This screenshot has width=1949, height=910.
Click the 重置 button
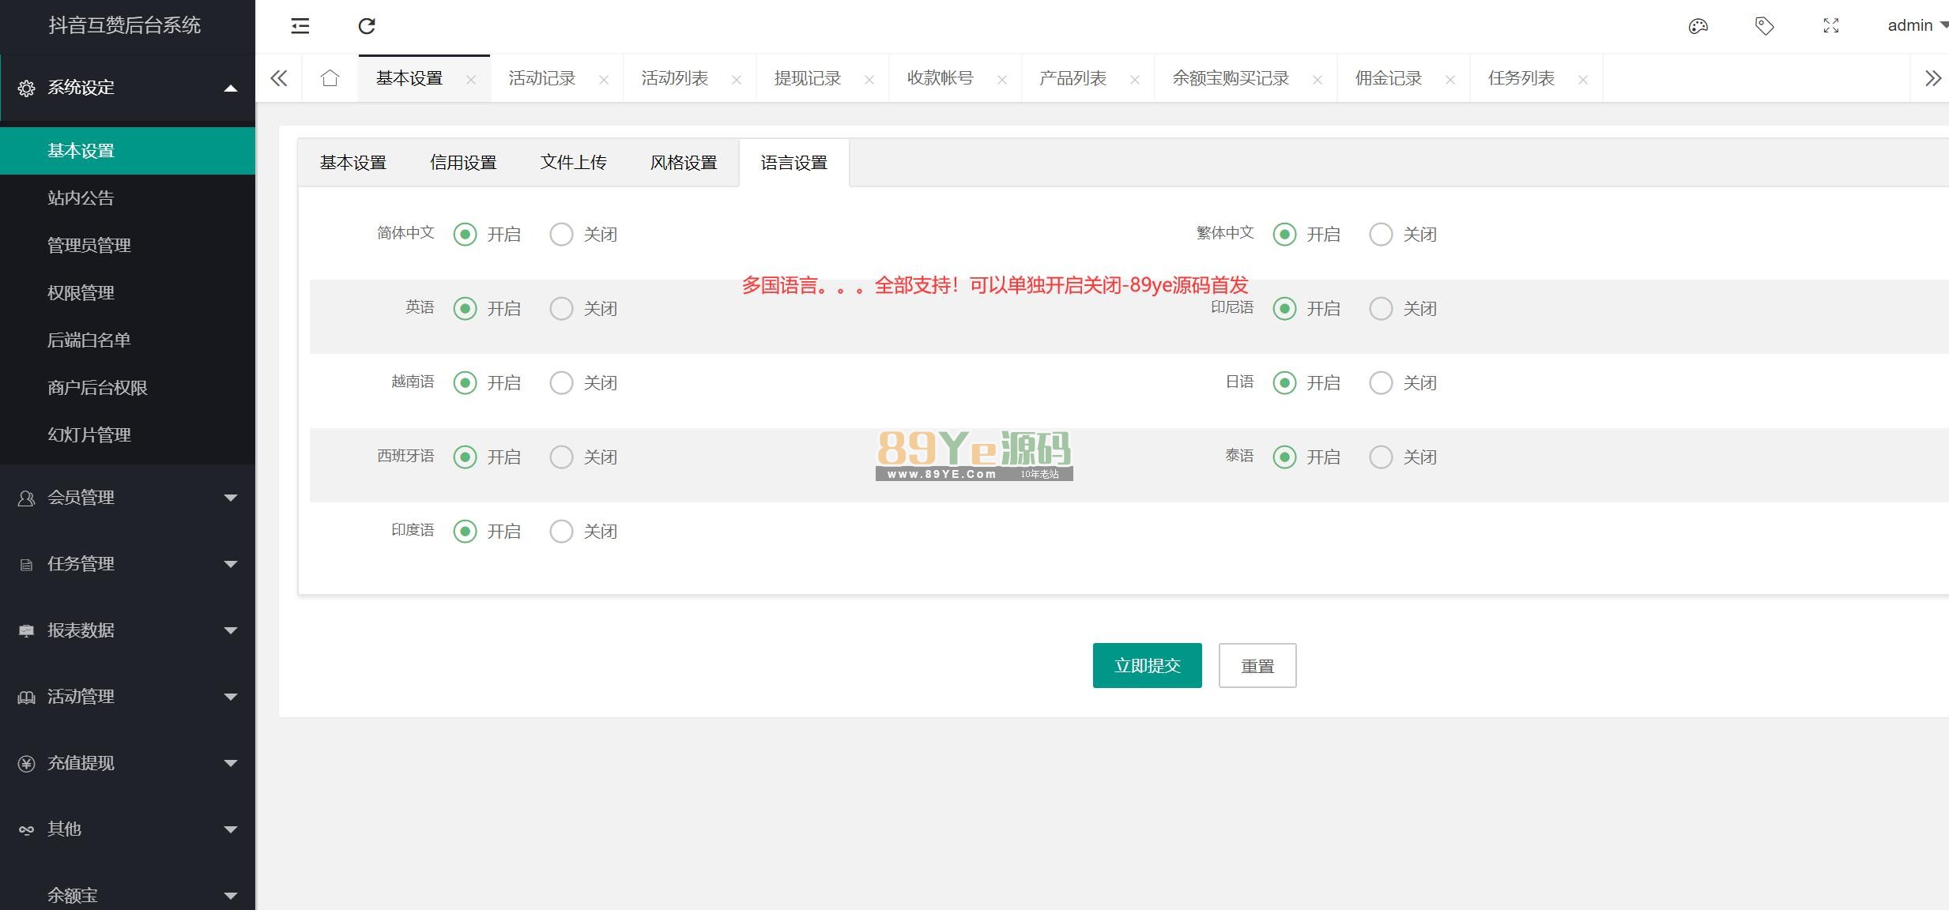[1257, 666]
